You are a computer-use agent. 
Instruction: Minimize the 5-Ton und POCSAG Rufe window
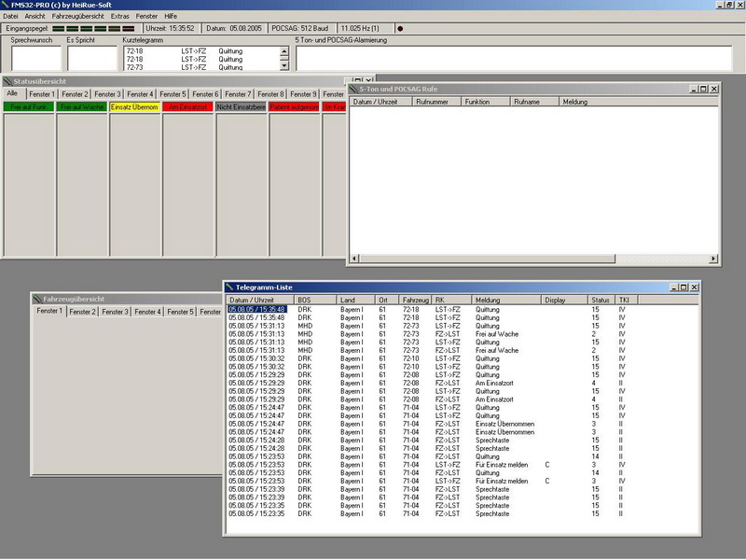[693, 89]
